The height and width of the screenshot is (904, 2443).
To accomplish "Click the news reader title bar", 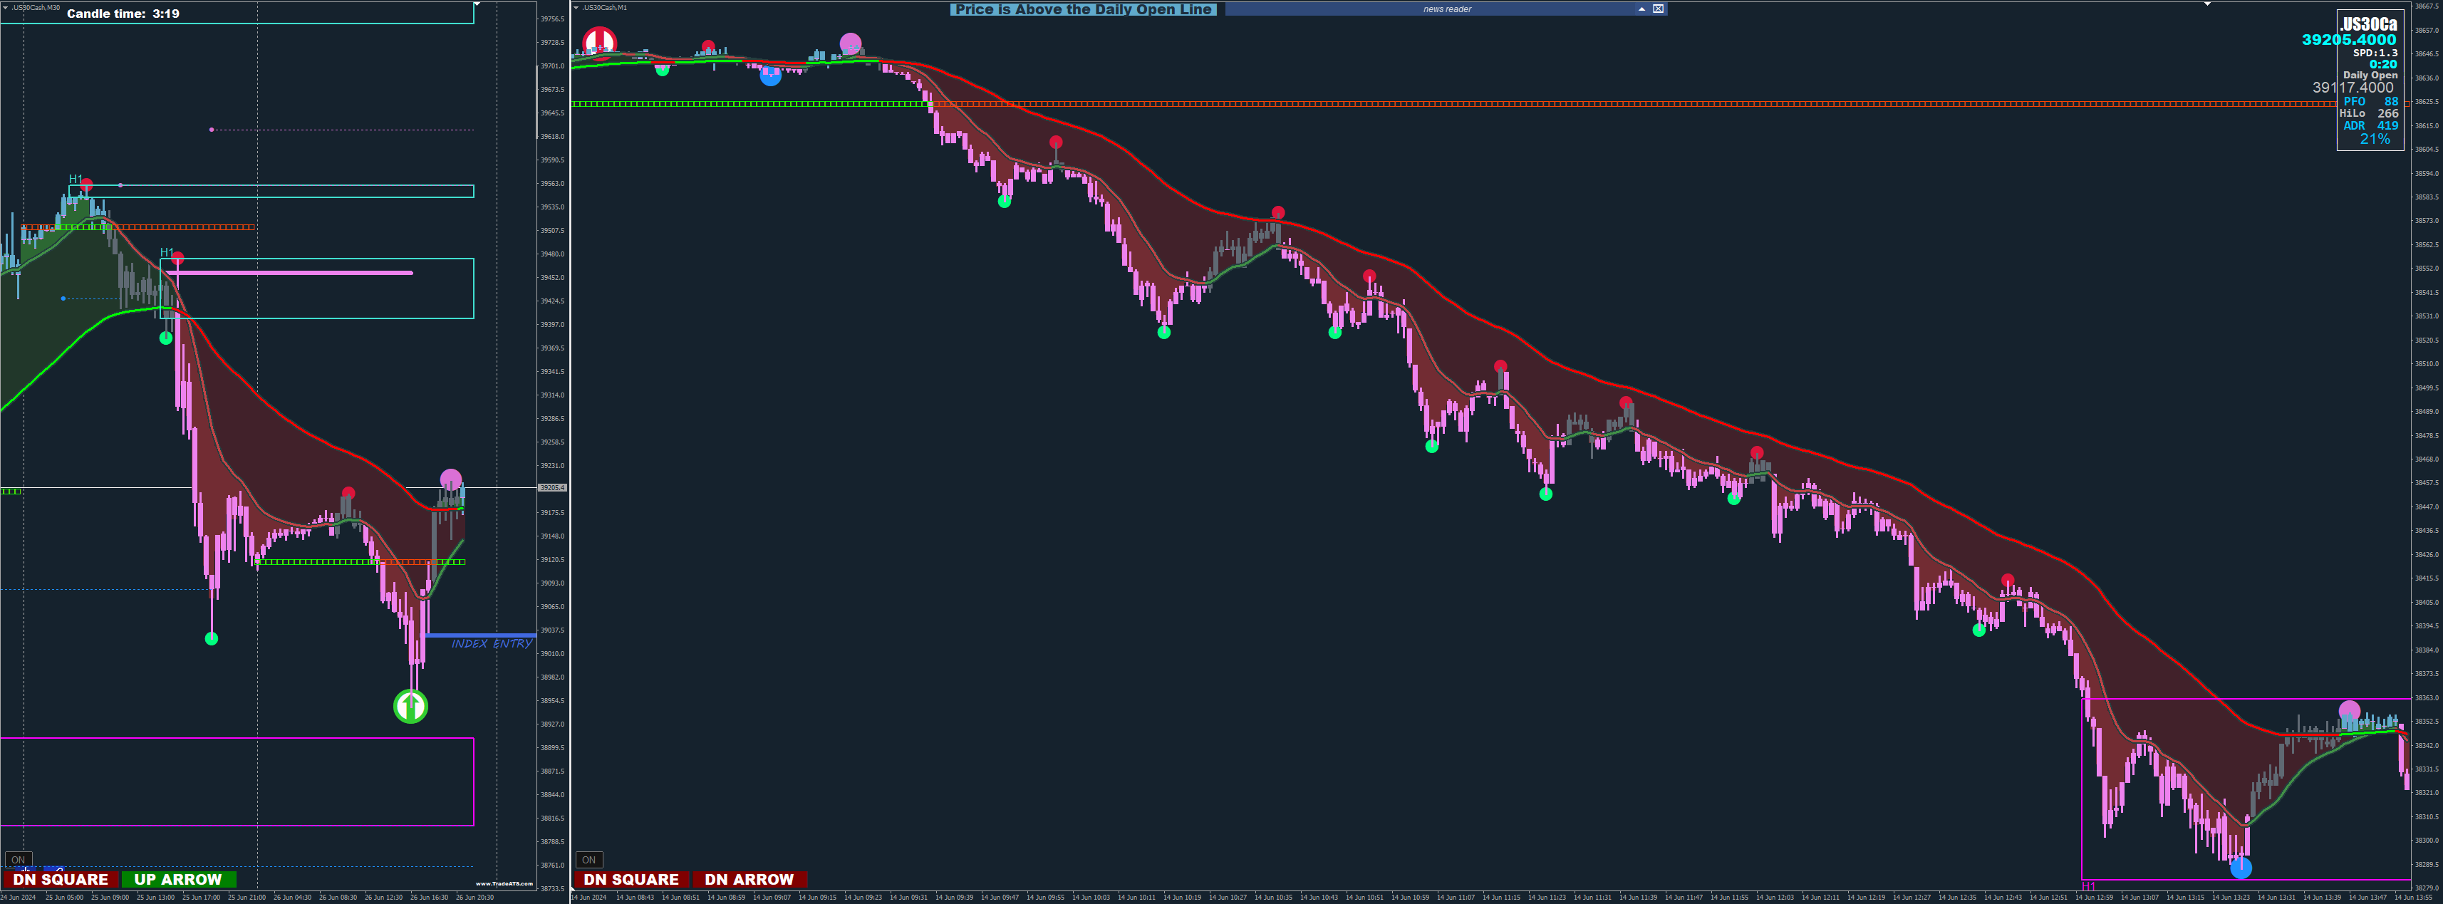I will [1446, 9].
